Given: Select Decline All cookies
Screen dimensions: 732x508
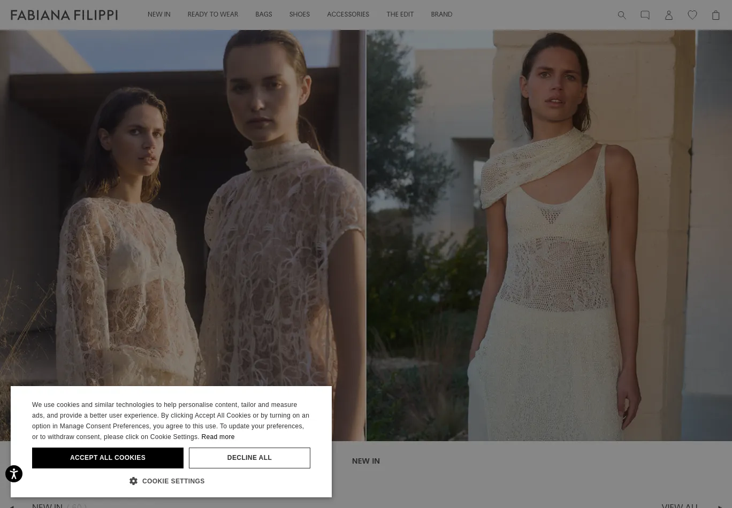Looking at the screenshot, I should pos(249,458).
